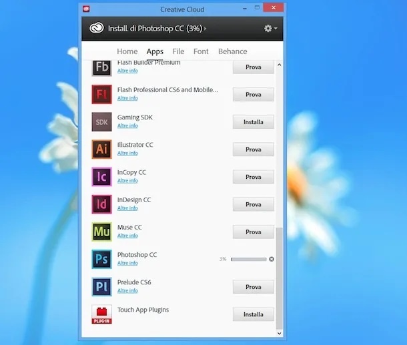Click the Gaming SDK icon

[101, 121]
